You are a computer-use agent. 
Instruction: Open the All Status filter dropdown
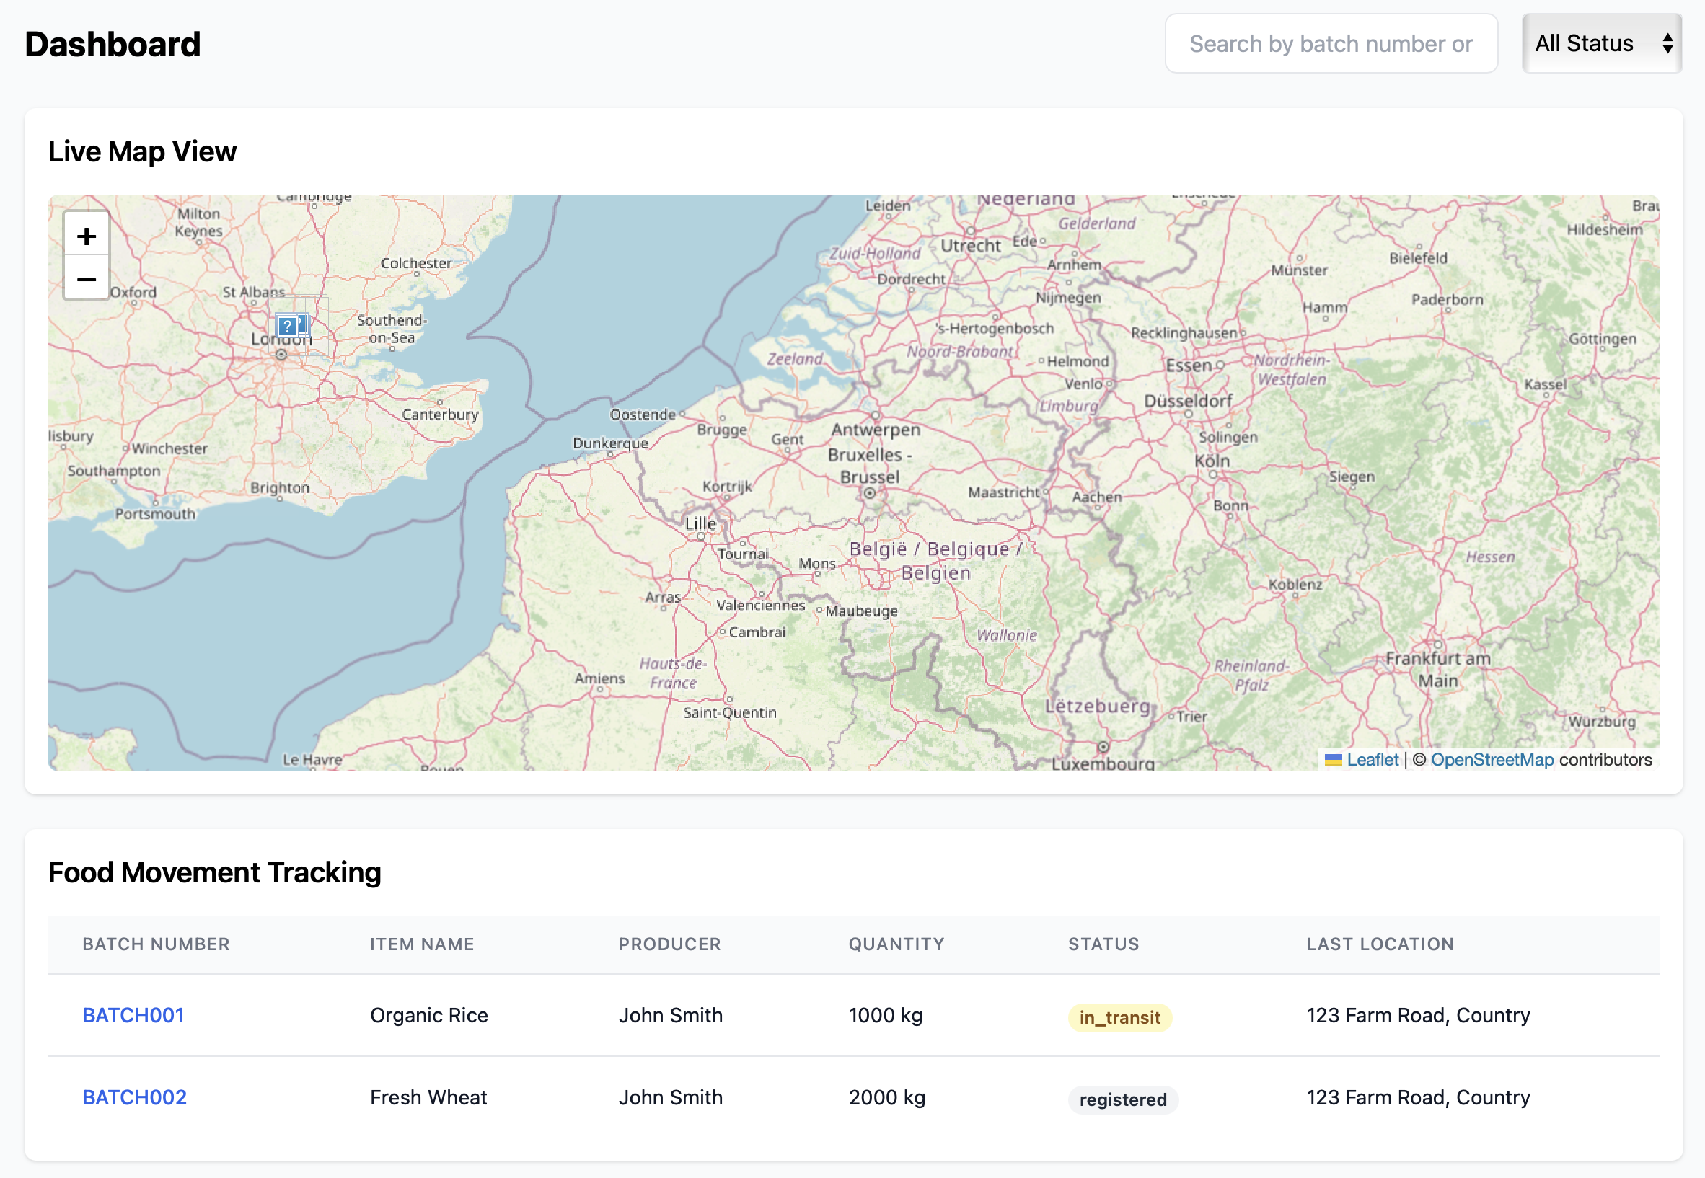tap(1584, 43)
